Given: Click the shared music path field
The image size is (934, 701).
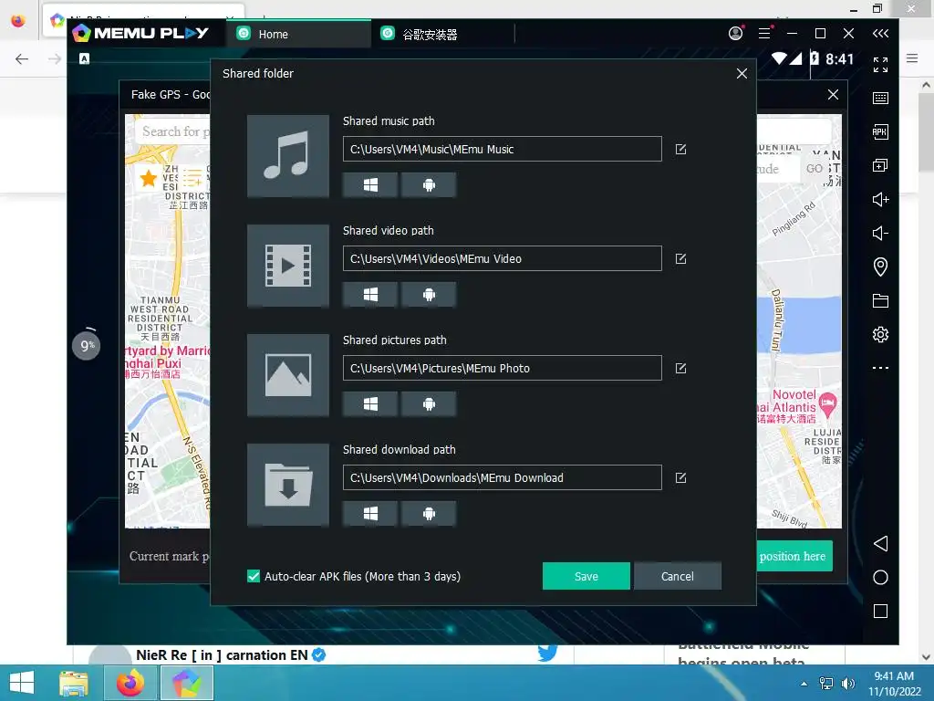Looking at the screenshot, I should (503, 149).
